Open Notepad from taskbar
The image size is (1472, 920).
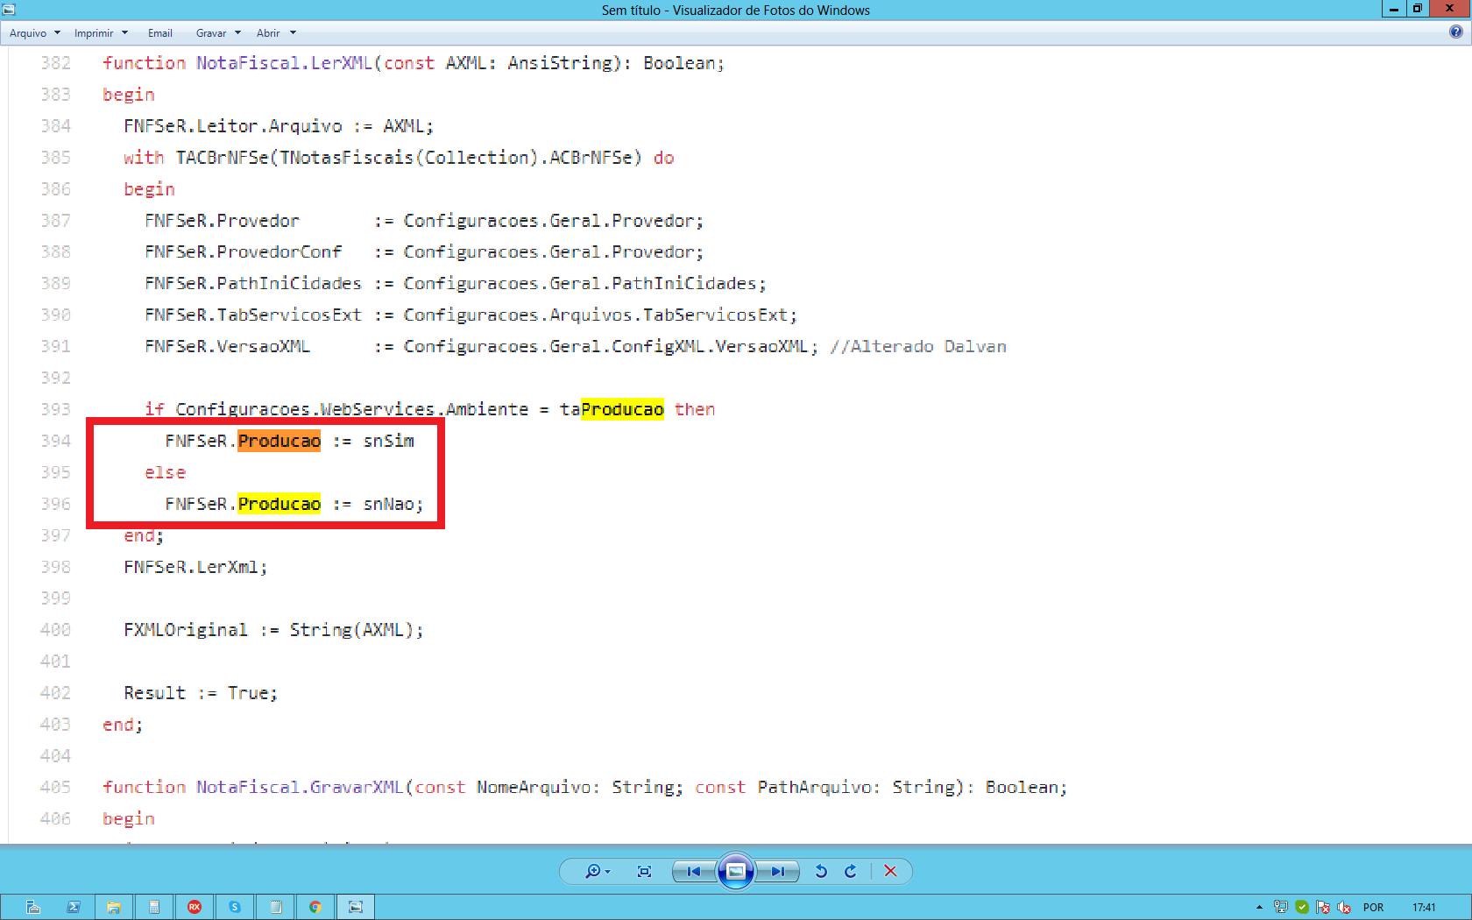[275, 907]
